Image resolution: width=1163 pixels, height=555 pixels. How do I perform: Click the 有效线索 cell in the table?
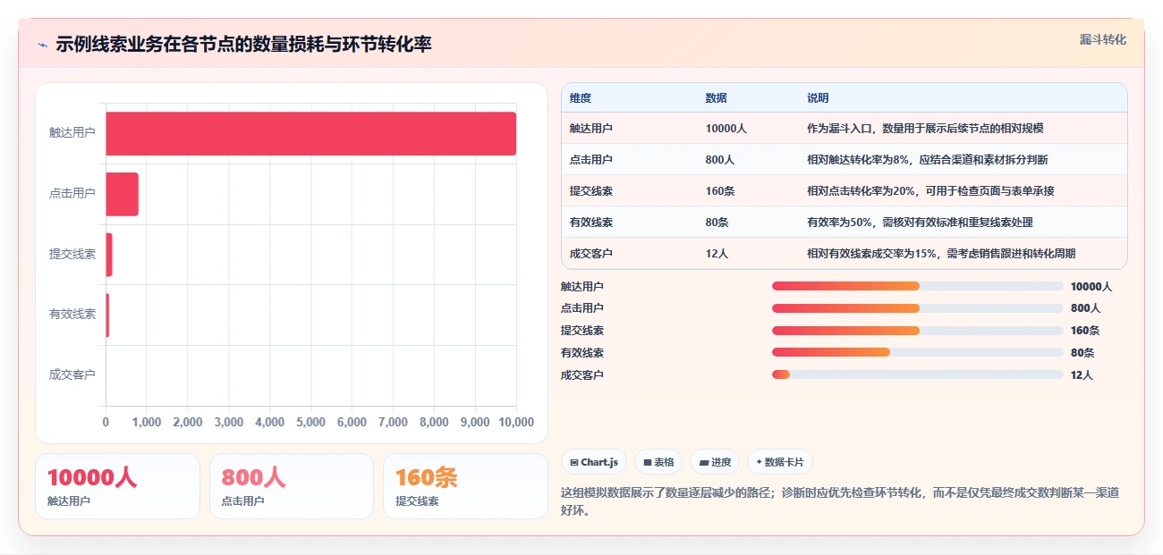(x=590, y=223)
